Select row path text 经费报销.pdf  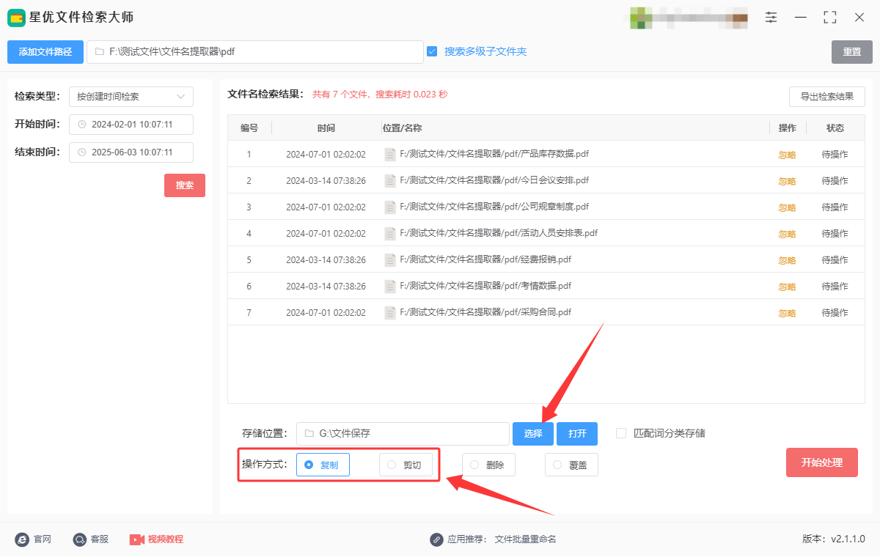tap(485, 259)
